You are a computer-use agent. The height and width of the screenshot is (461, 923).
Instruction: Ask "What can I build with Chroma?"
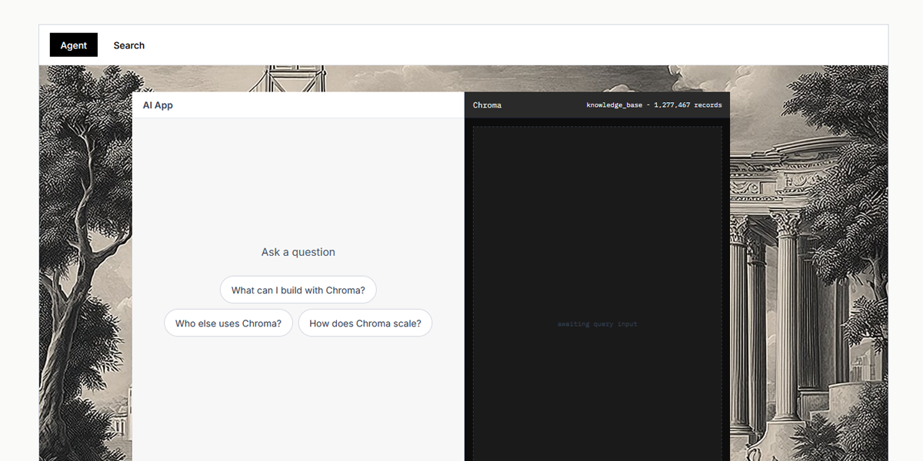298,290
